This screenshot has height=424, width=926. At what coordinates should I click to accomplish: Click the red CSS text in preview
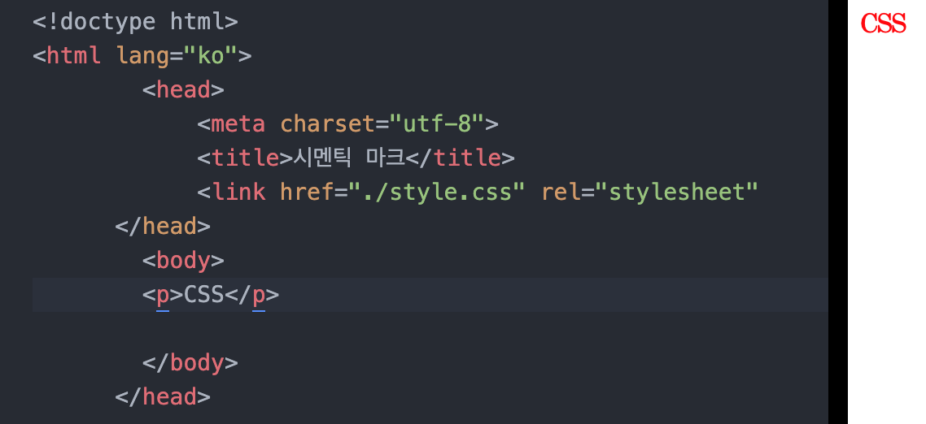coord(883,24)
